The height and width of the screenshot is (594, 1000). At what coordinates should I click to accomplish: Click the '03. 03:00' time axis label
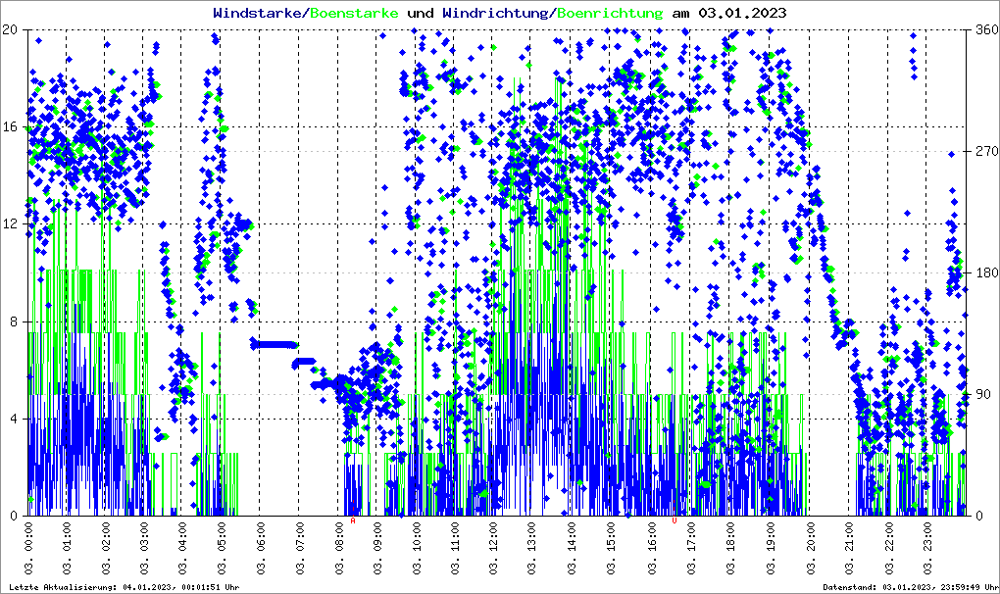point(145,548)
